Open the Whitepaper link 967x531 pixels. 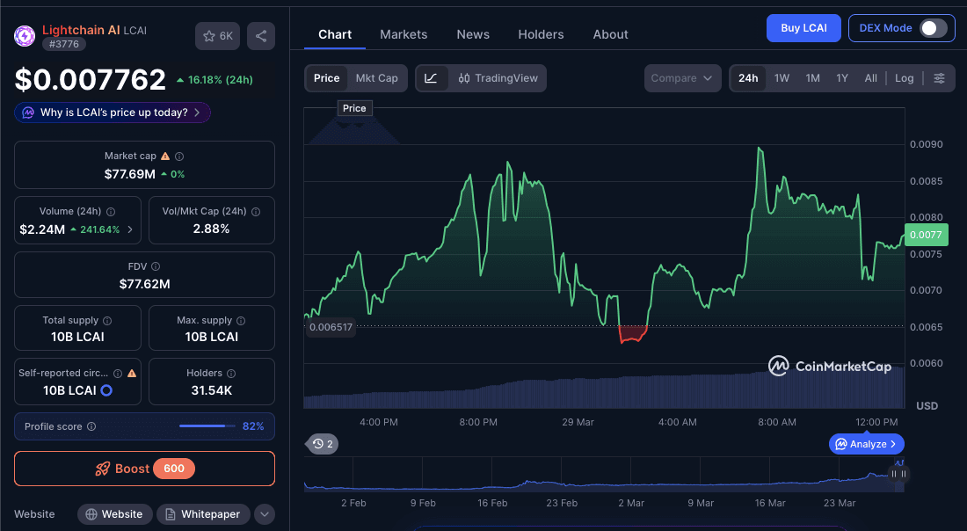click(x=202, y=514)
